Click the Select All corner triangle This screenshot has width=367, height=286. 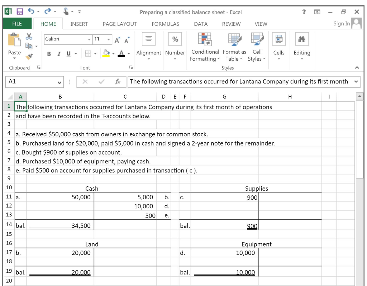point(10,97)
